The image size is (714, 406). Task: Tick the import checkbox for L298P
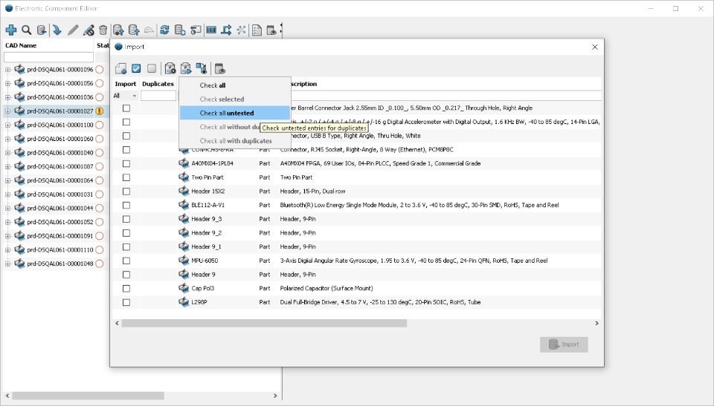pyautogui.click(x=126, y=302)
